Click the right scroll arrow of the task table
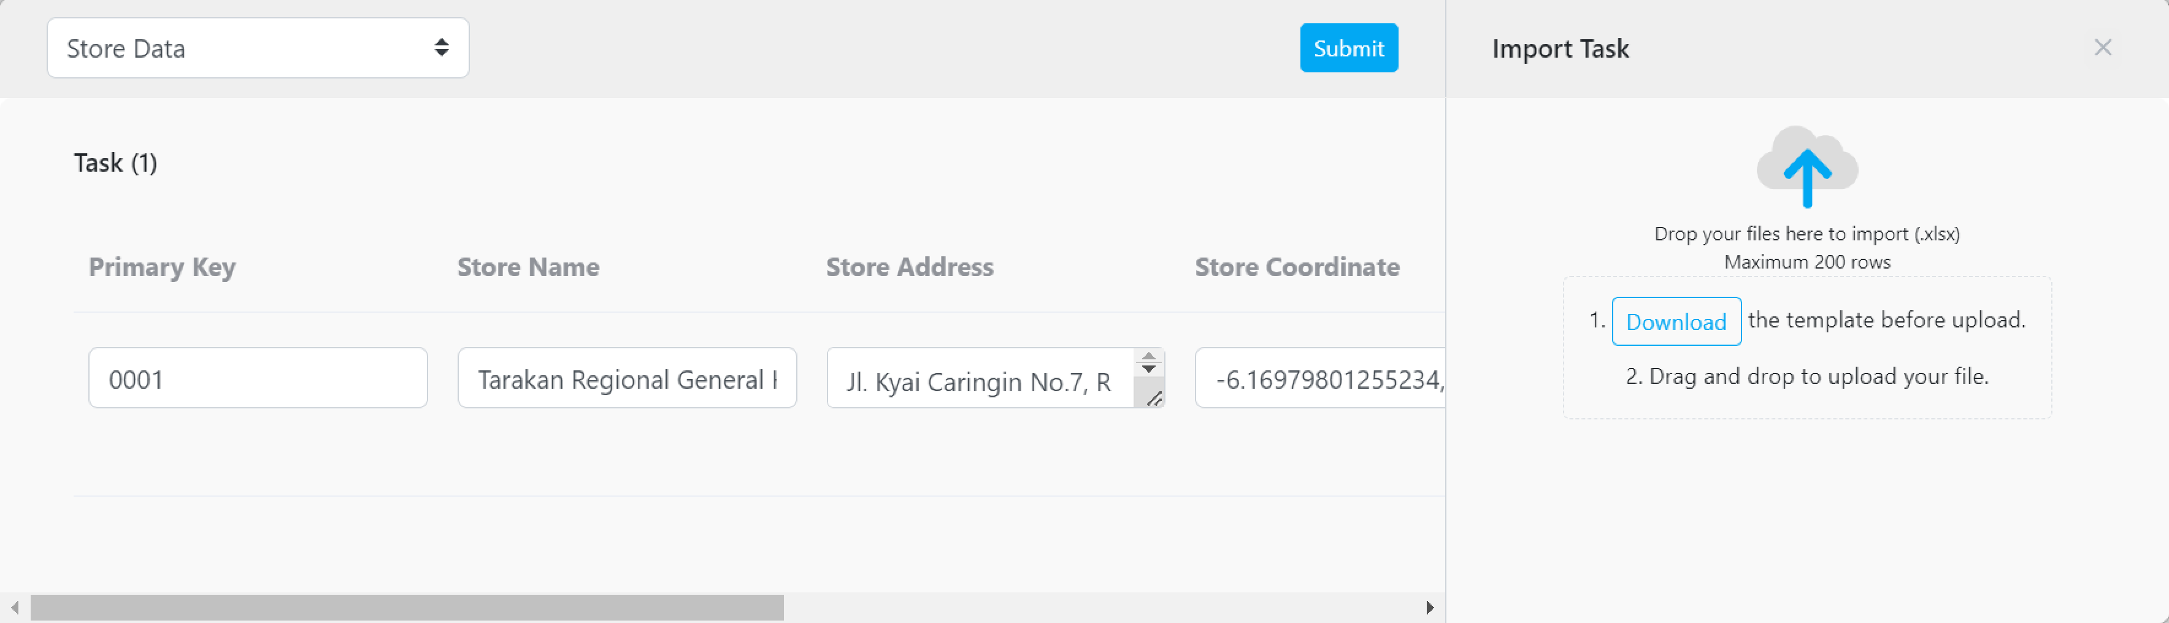 click(1430, 605)
